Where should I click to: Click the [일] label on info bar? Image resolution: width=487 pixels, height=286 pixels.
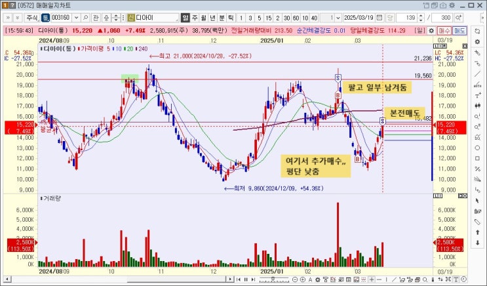point(421,31)
